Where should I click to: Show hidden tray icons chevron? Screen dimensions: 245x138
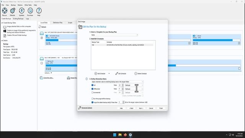pos(227,135)
